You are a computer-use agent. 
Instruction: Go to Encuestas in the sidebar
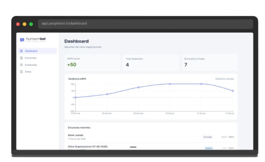tap(37, 58)
